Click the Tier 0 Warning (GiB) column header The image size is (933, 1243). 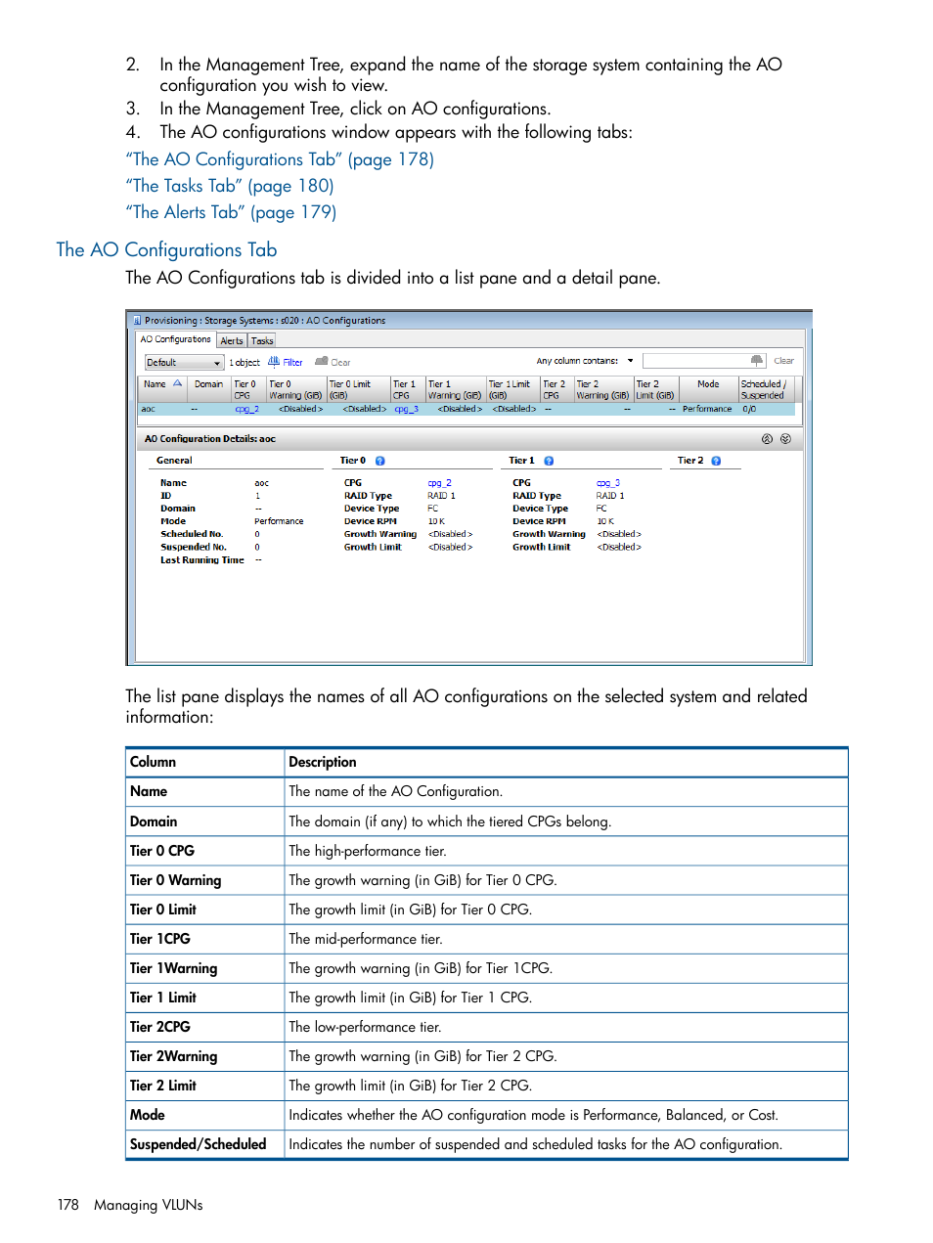click(x=296, y=389)
